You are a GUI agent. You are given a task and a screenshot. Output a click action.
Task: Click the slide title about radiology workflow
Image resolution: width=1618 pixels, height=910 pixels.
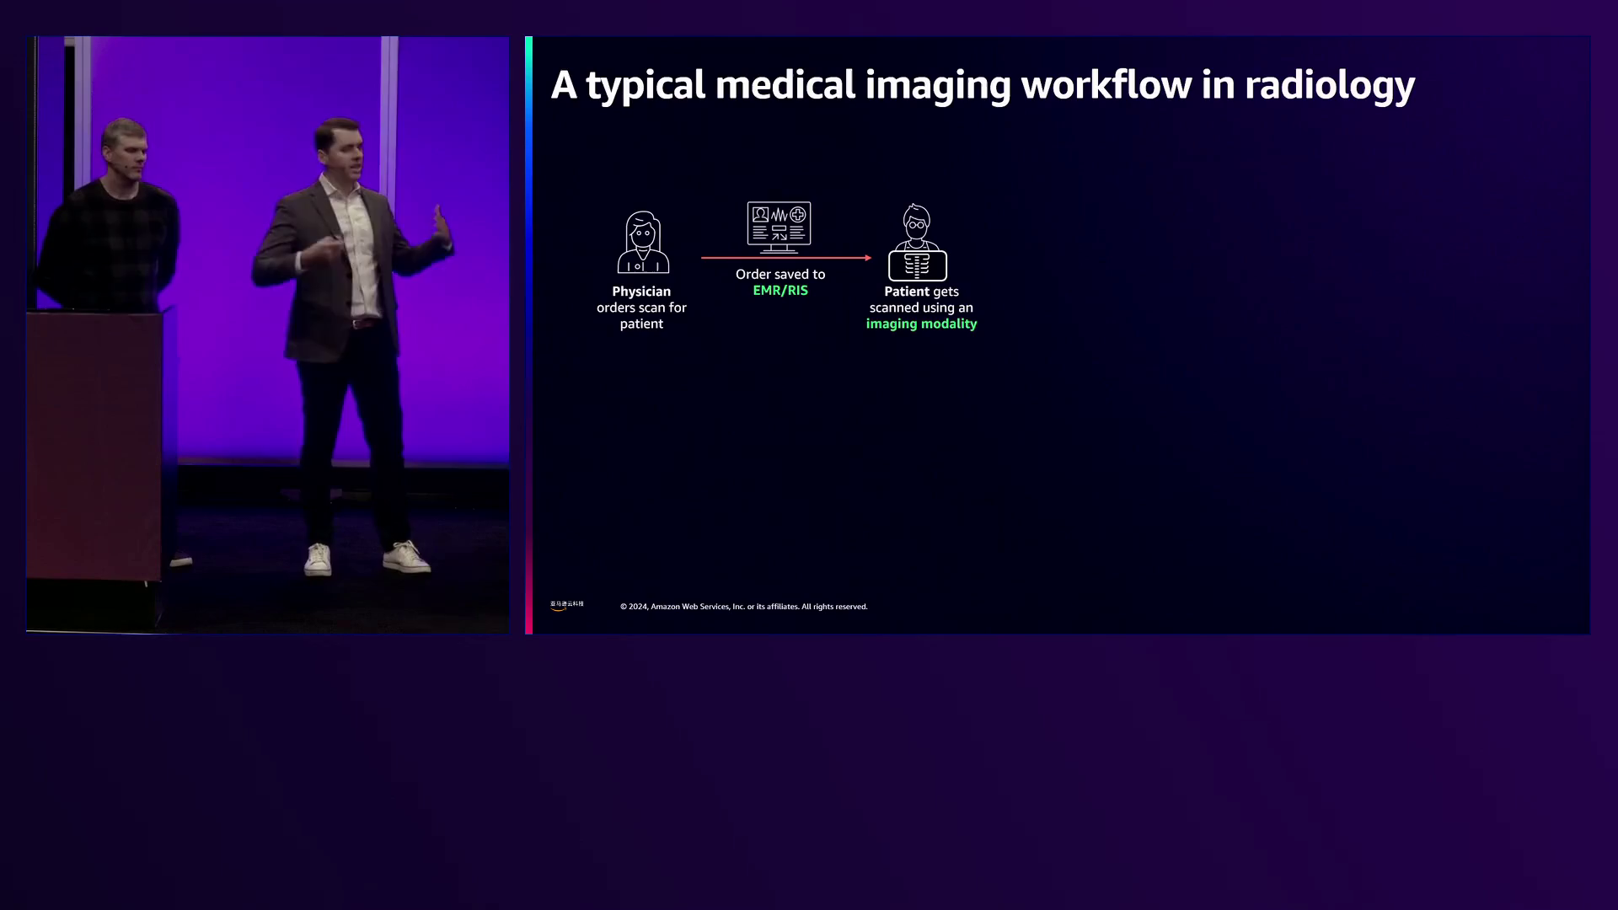982,86
